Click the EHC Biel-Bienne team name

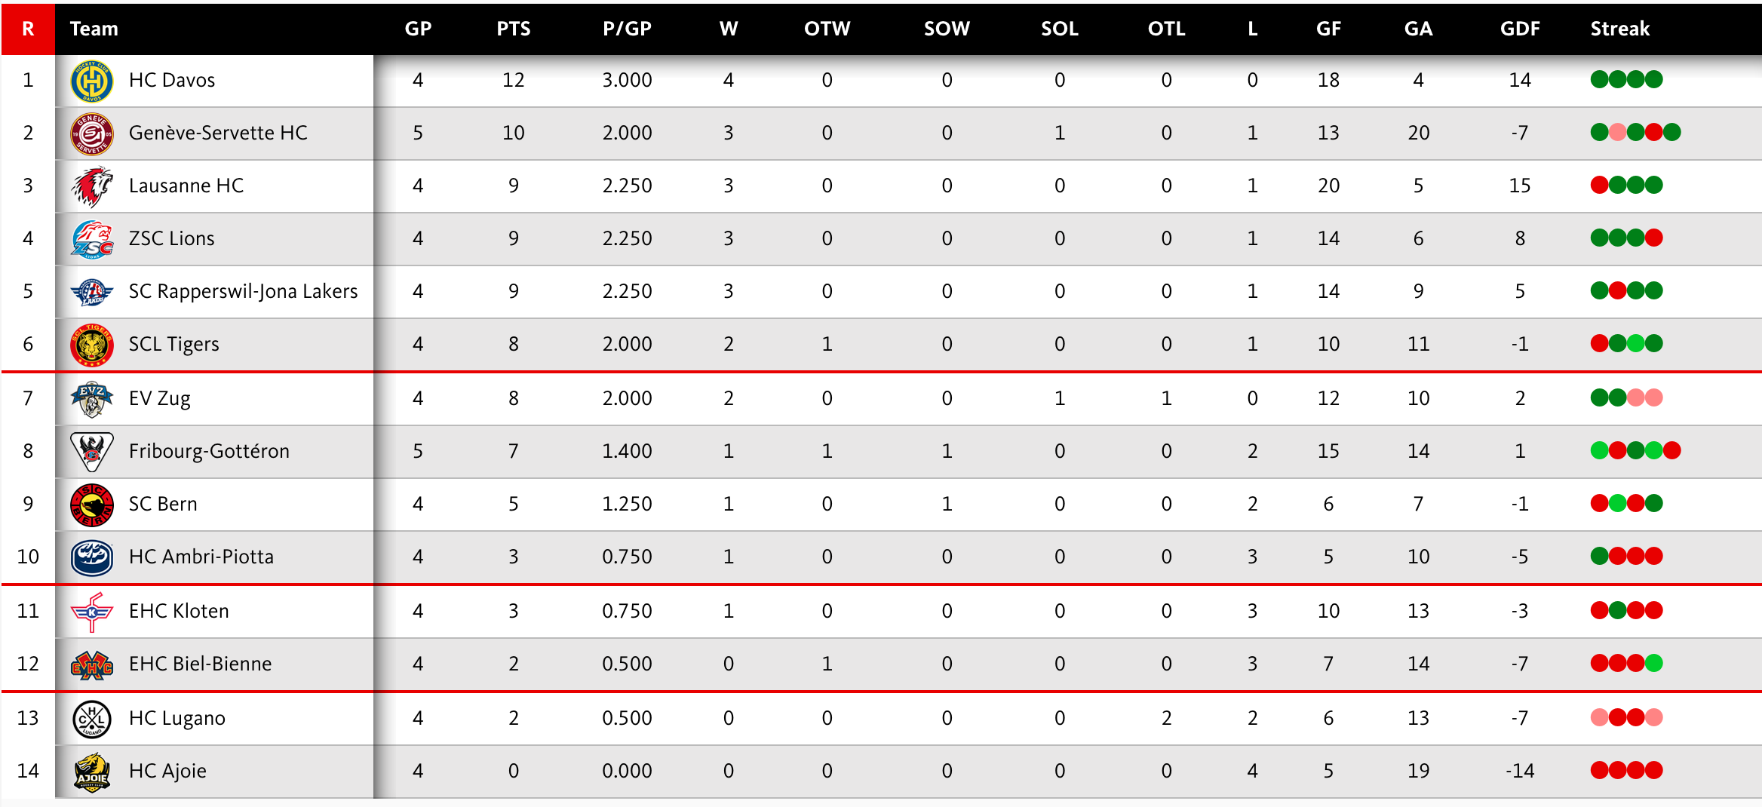click(x=200, y=664)
